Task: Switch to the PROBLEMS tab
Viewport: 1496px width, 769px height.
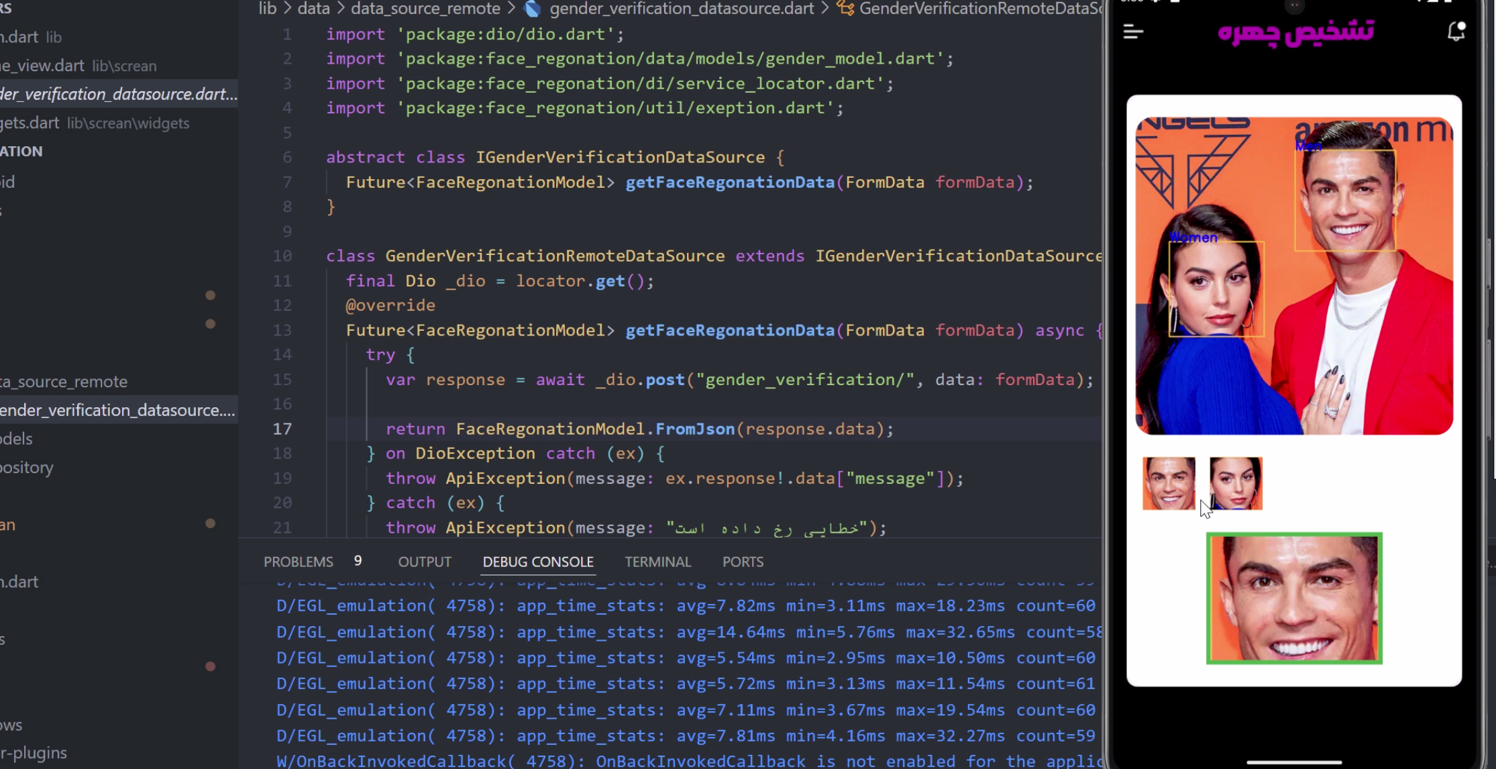Action: [298, 562]
